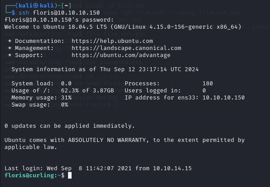Click the System information date line
270x187 pixels.
(105, 69)
